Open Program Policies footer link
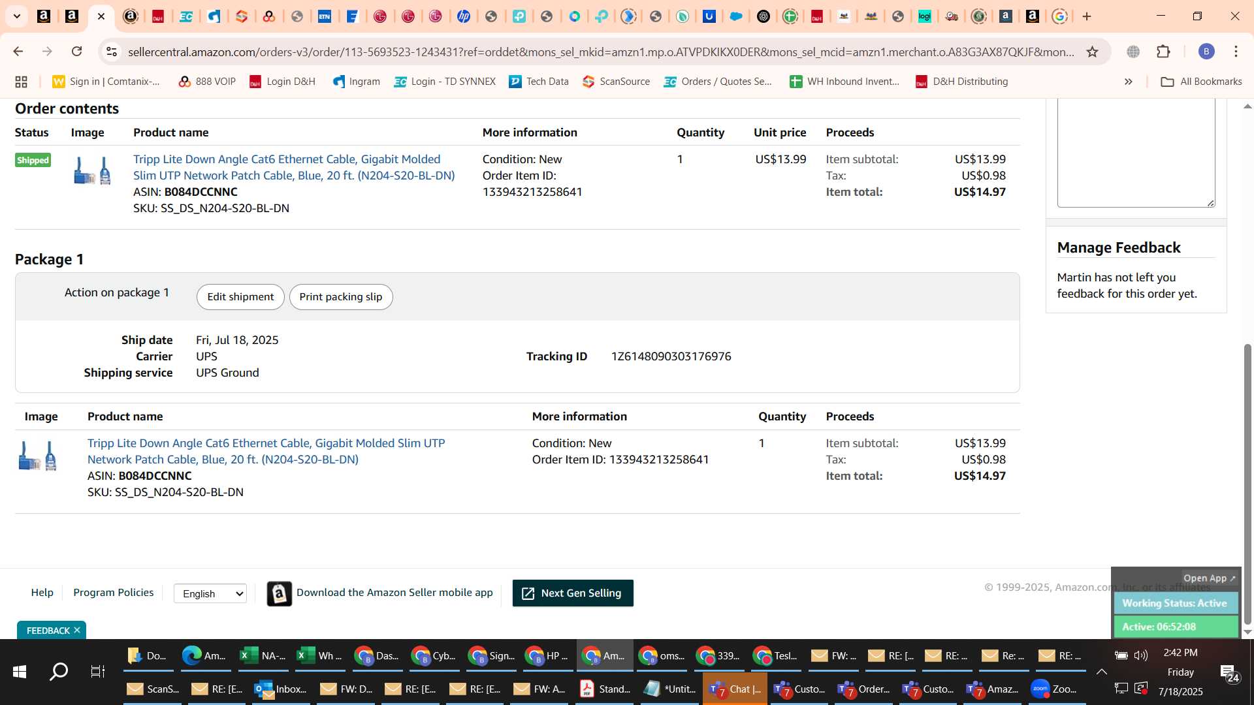This screenshot has height=705, width=1254. (114, 593)
